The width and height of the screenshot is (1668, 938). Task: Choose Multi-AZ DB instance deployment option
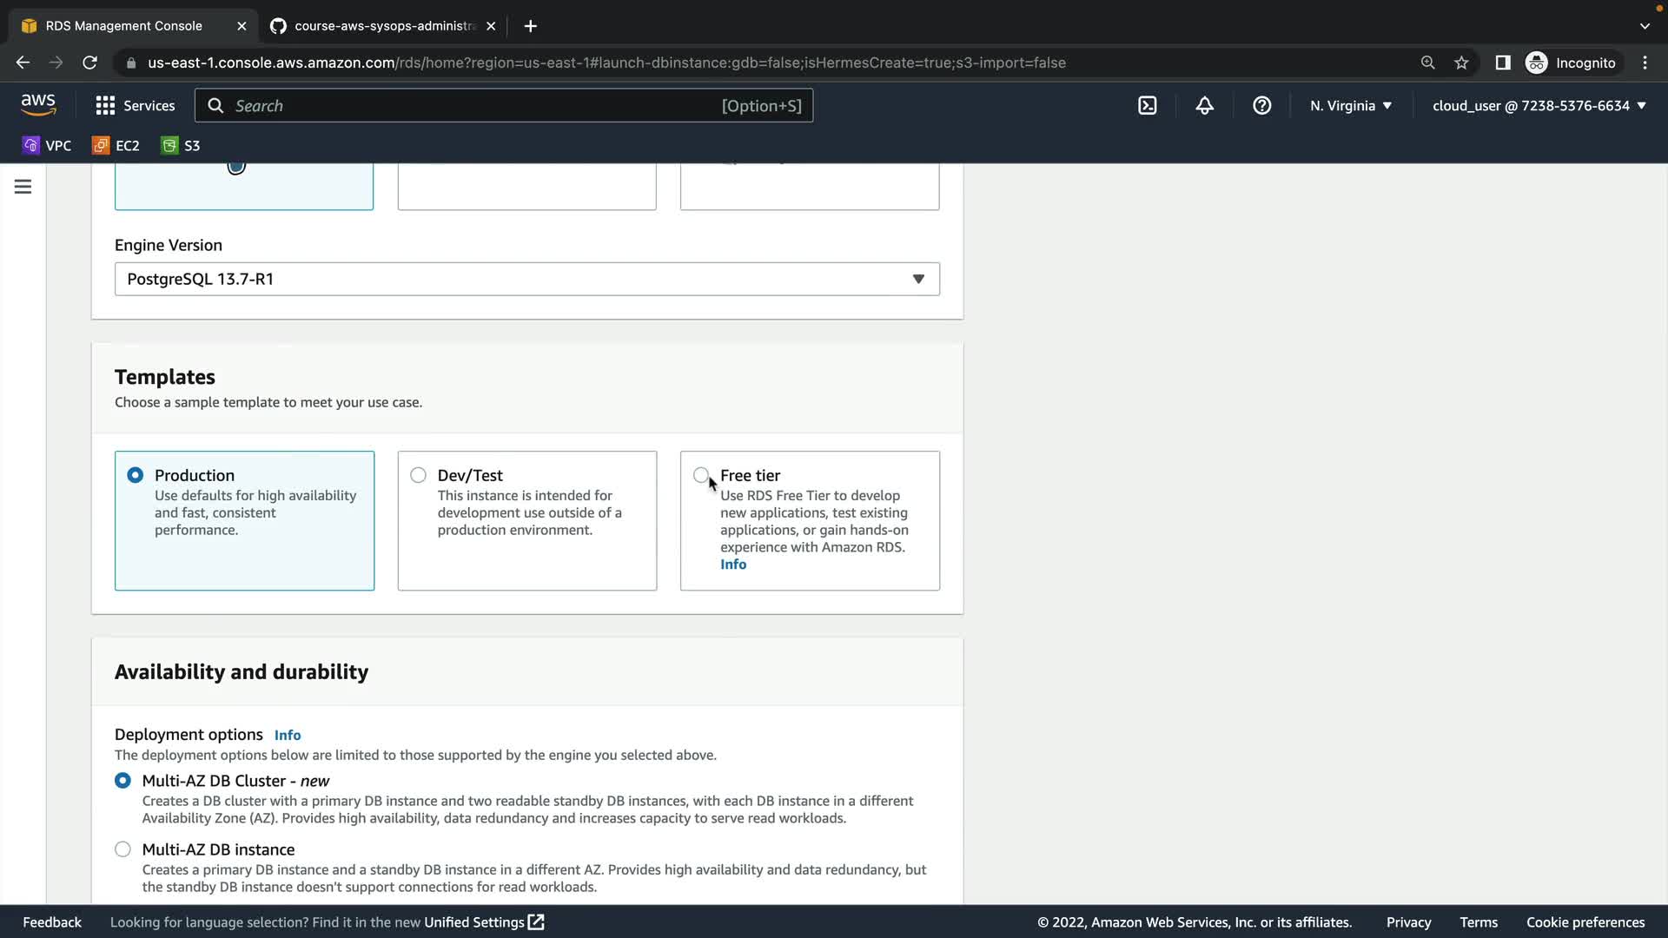(x=122, y=849)
